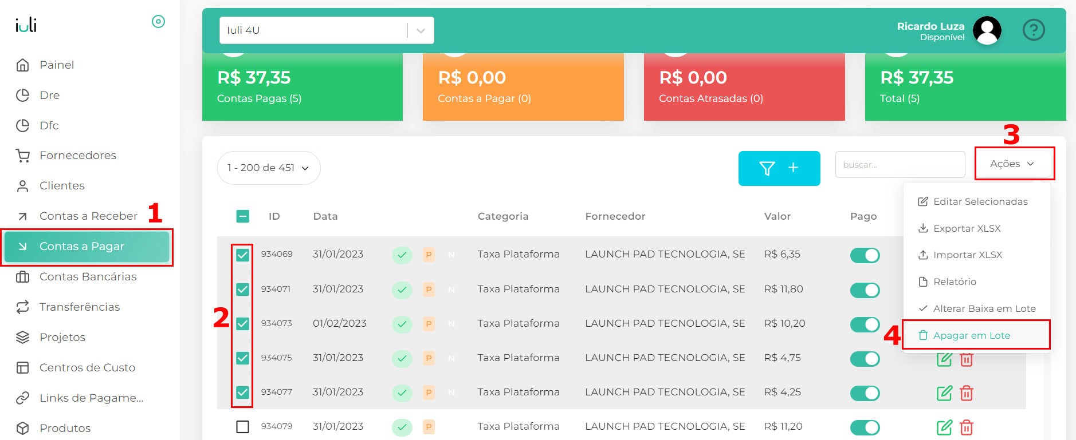Choose Apagar em Lote from menu
Screen dimensions: 1076x440
(971, 335)
